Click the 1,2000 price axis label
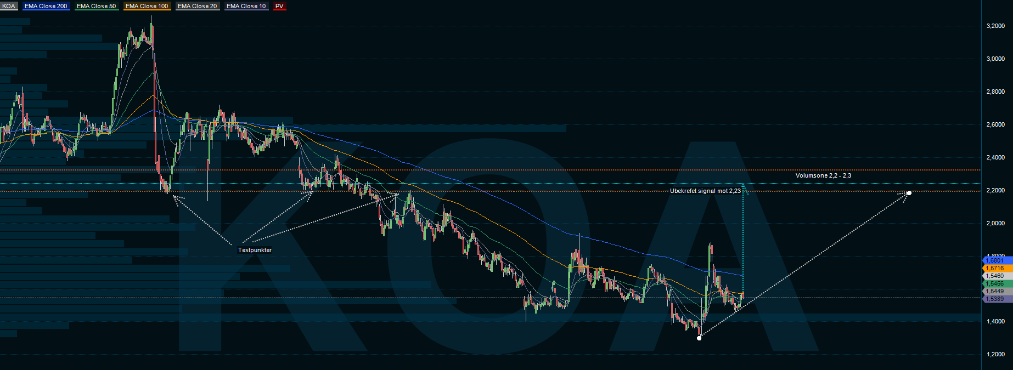 coord(996,354)
